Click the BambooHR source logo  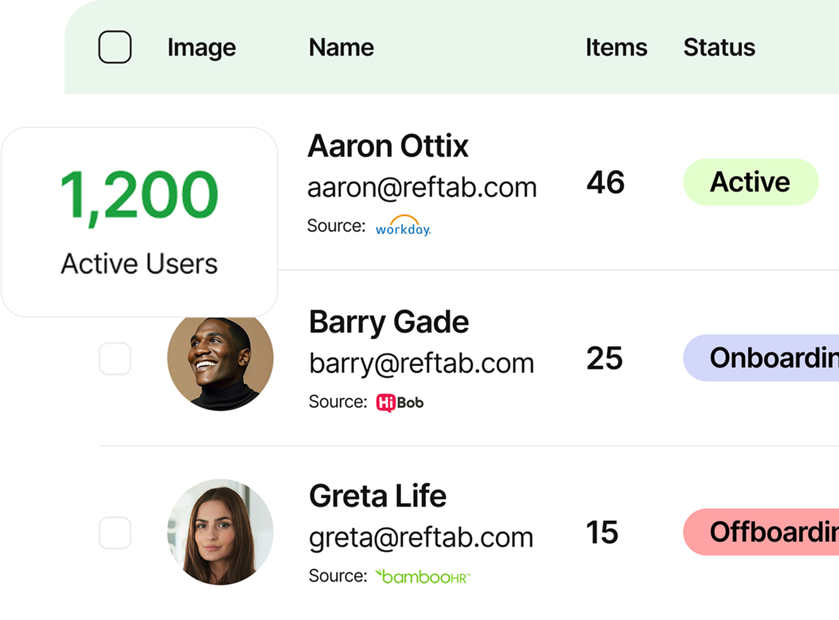423,576
